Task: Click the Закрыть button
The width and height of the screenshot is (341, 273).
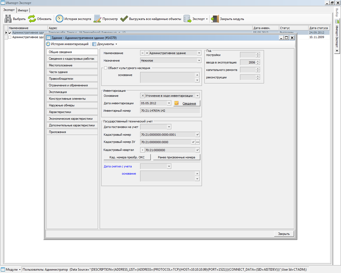Action: click(x=284, y=234)
